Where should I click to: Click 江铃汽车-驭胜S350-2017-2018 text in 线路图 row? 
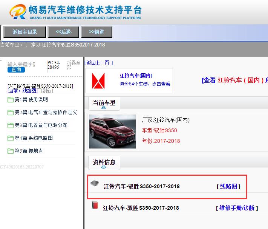pyautogui.click(x=141, y=187)
